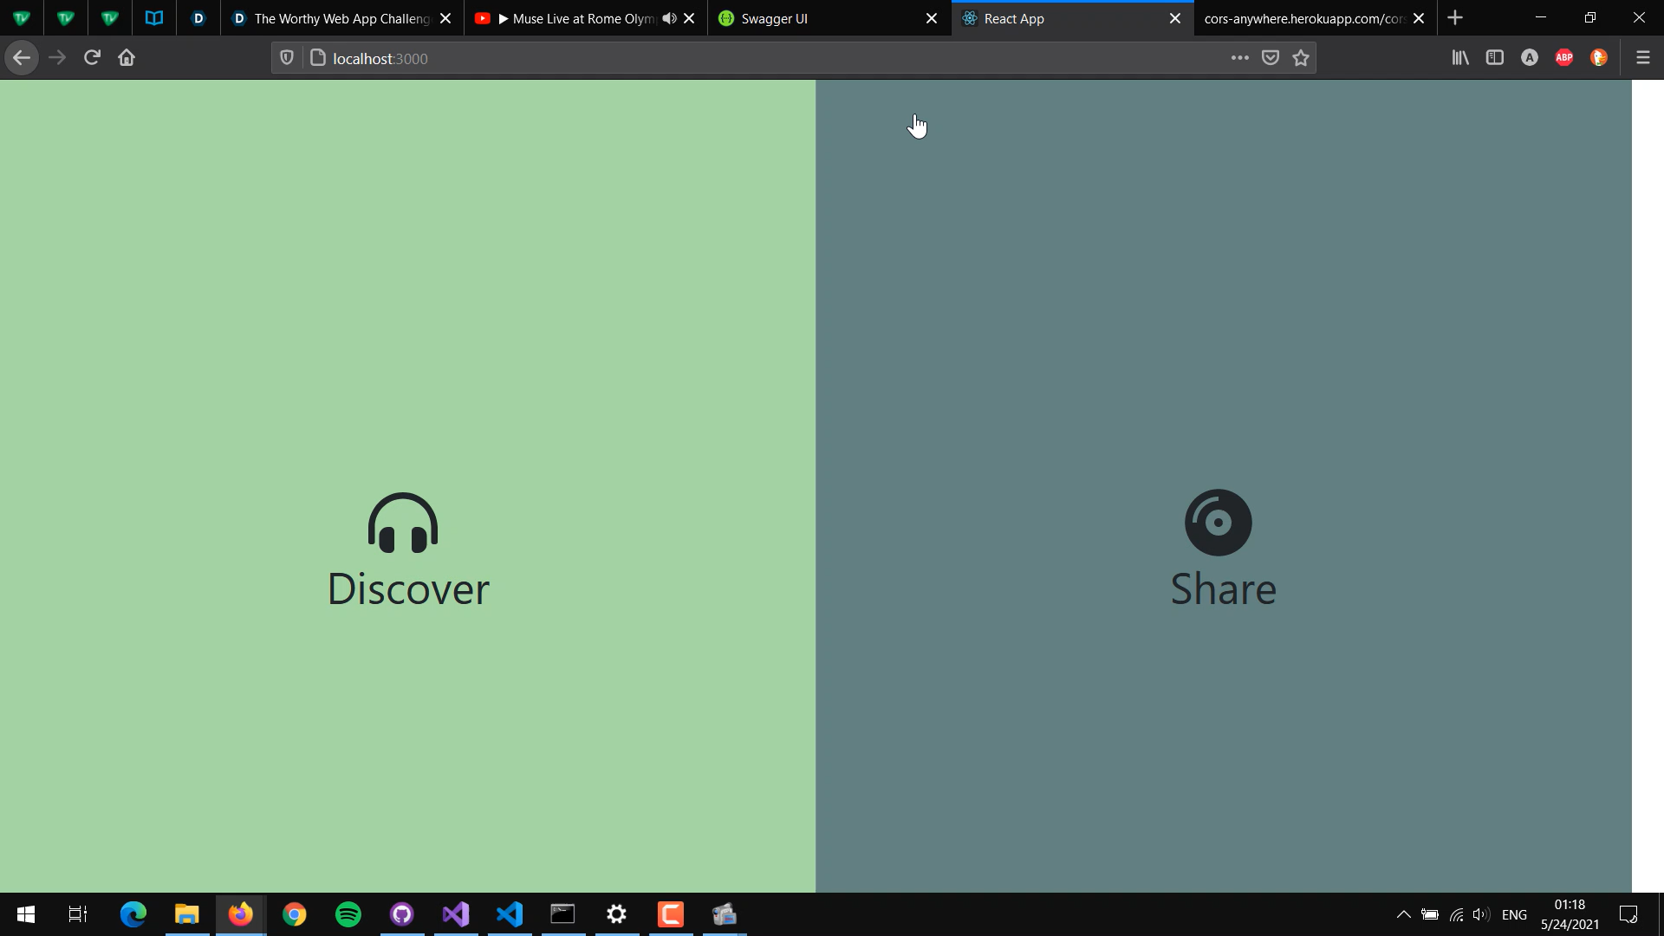Open a new browser tab
This screenshot has width=1664, height=936.
click(x=1455, y=18)
